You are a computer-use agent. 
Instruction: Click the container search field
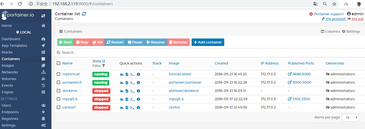click(111, 53)
